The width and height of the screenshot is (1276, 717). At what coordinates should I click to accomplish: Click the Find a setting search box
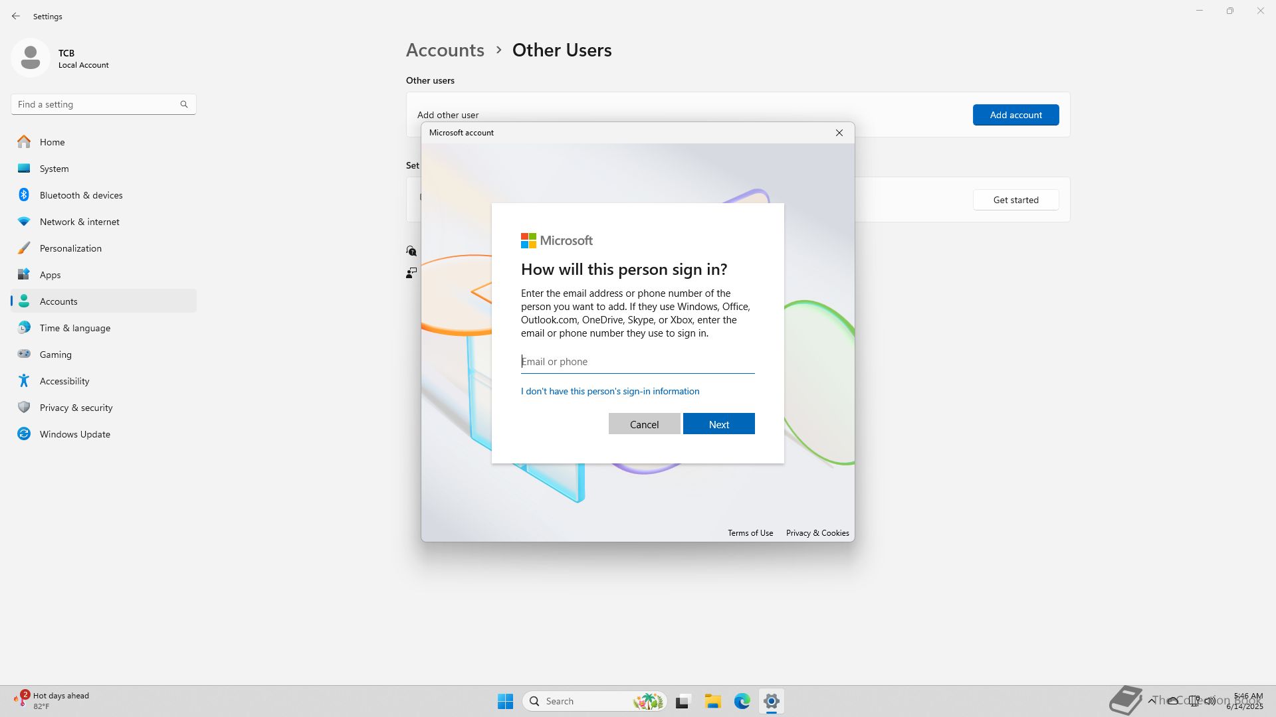click(x=96, y=104)
